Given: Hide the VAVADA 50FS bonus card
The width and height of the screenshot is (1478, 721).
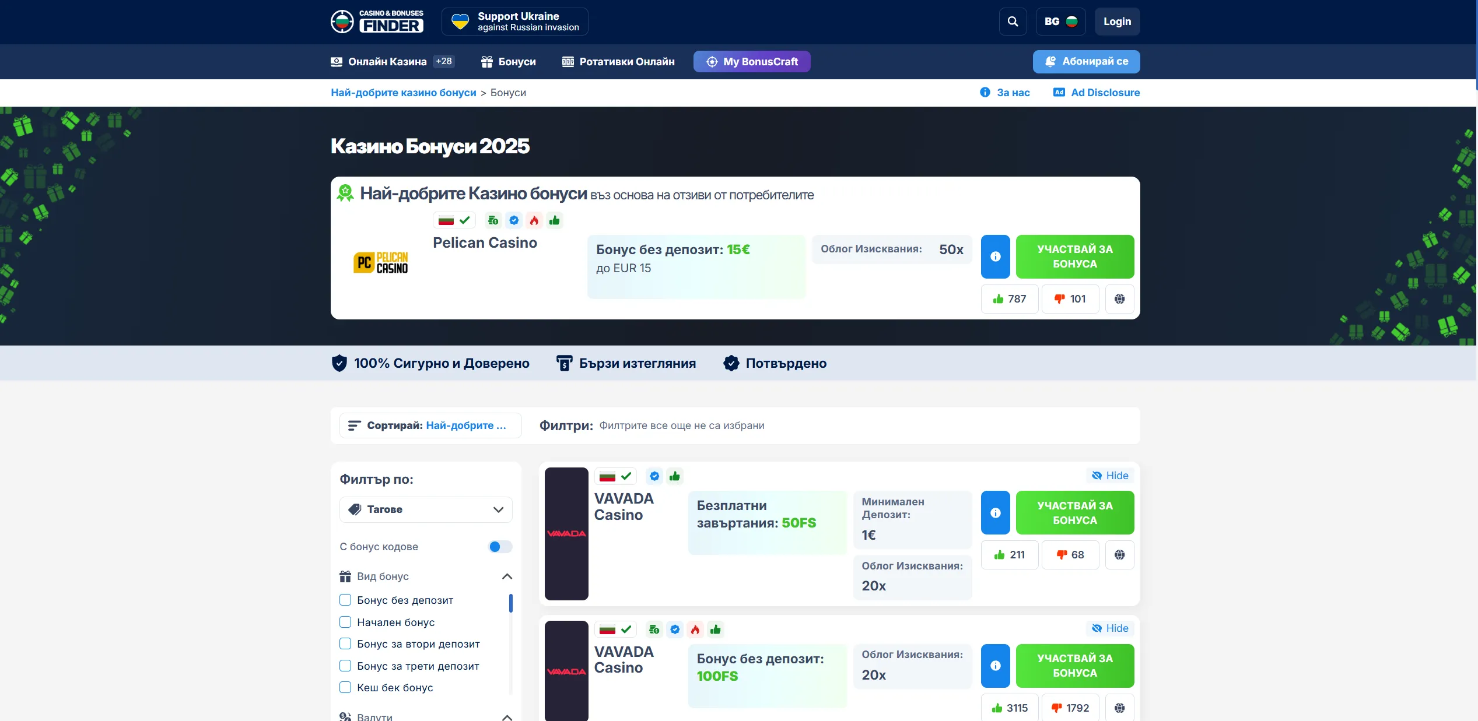Looking at the screenshot, I should pos(1110,476).
